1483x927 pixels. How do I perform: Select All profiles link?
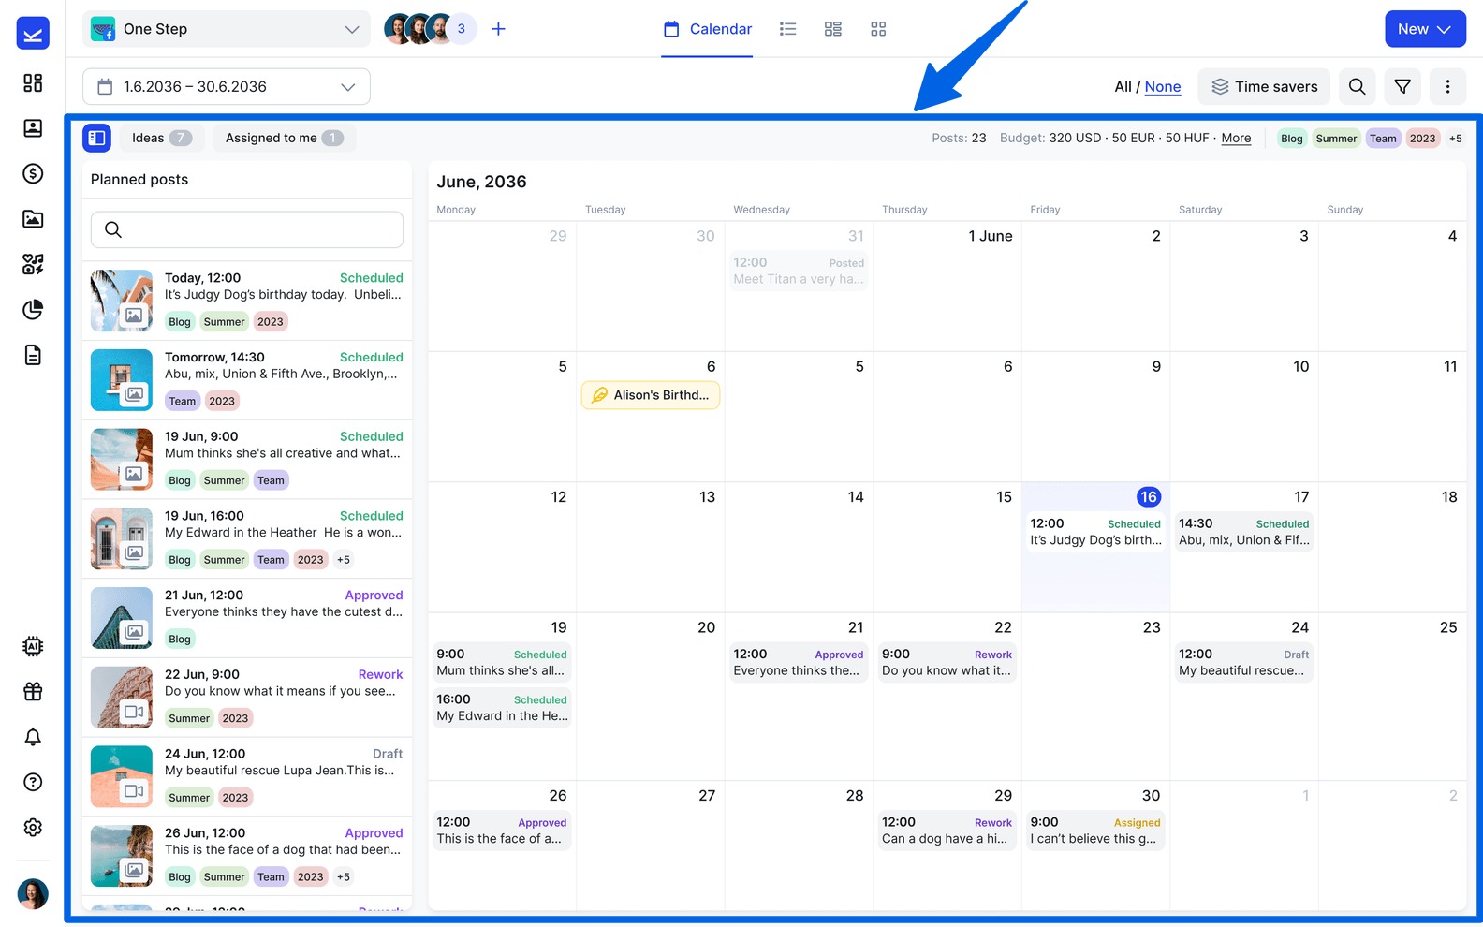coord(1123,87)
